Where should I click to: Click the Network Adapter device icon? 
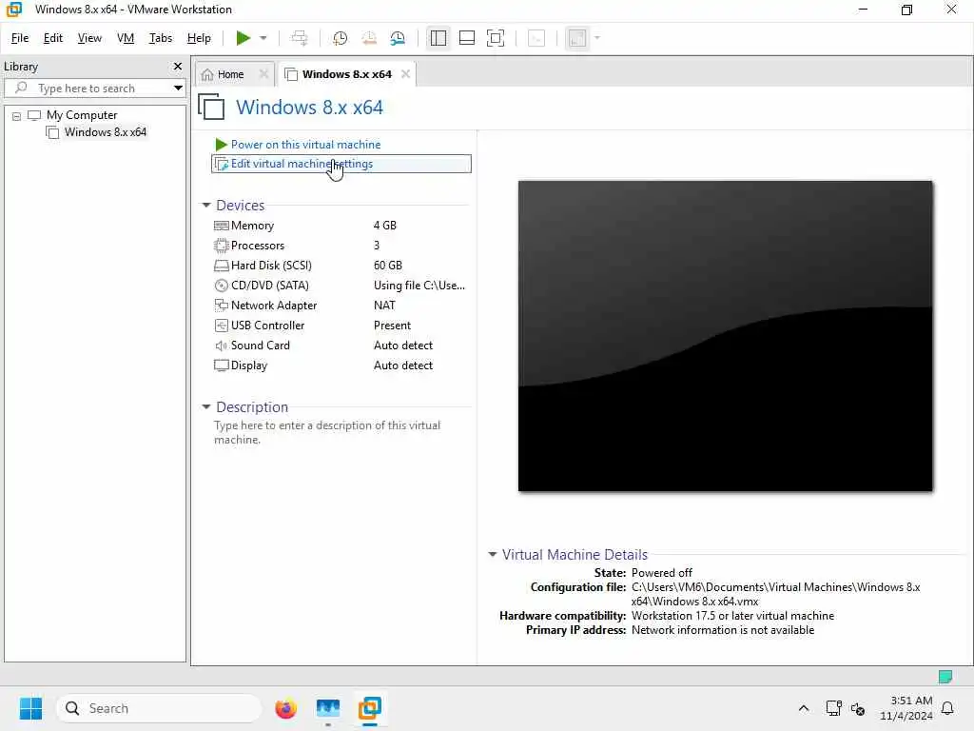pos(221,306)
